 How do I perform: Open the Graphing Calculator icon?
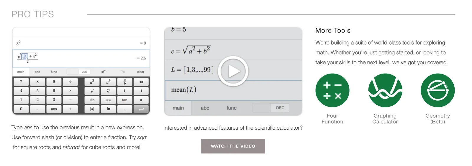click(x=385, y=90)
